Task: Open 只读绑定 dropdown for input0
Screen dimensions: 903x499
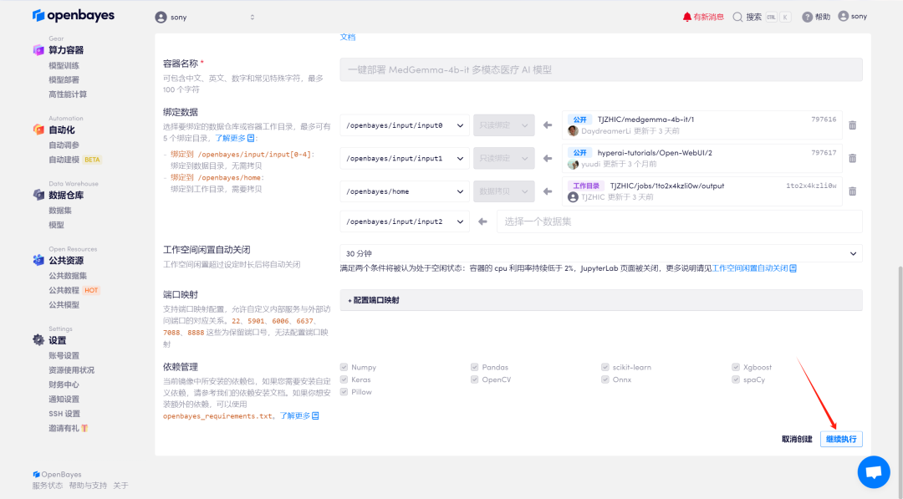Action: click(x=504, y=125)
